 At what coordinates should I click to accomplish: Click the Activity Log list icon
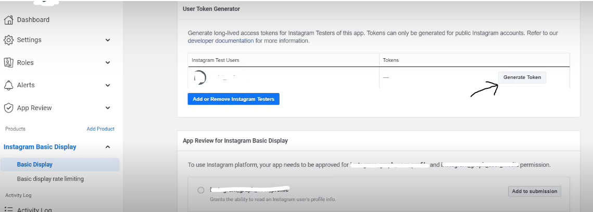pos(8,209)
